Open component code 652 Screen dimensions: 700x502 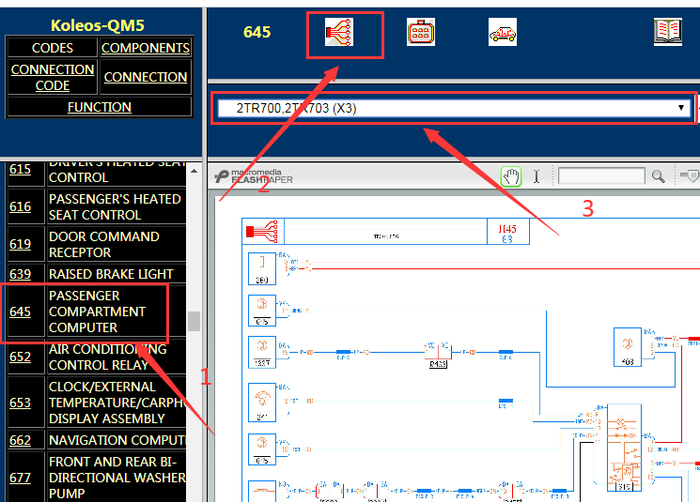coord(20,357)
